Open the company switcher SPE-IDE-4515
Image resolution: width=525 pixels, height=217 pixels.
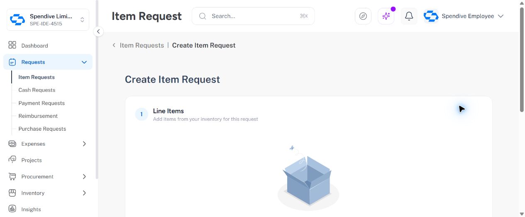tap(48, 20)
